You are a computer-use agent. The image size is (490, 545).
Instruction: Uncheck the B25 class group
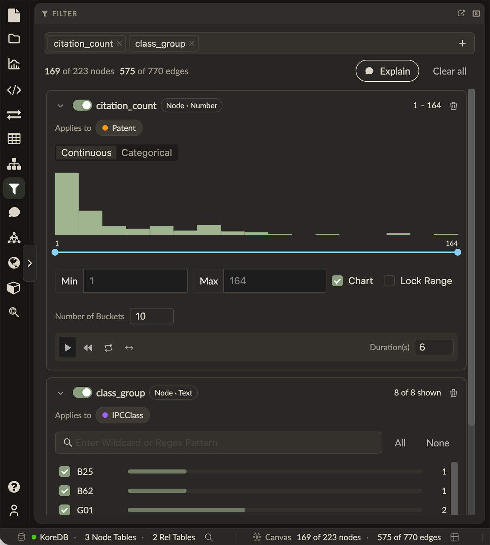(x=65, y=471)
